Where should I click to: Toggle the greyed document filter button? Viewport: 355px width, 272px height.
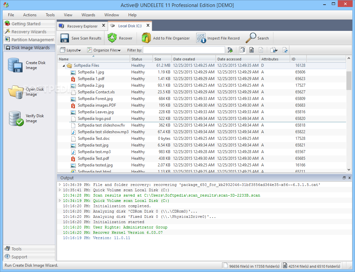261,50
